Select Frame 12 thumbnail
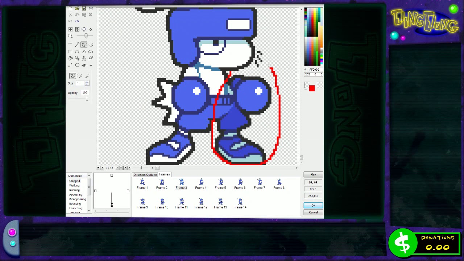 click(201, 204)
